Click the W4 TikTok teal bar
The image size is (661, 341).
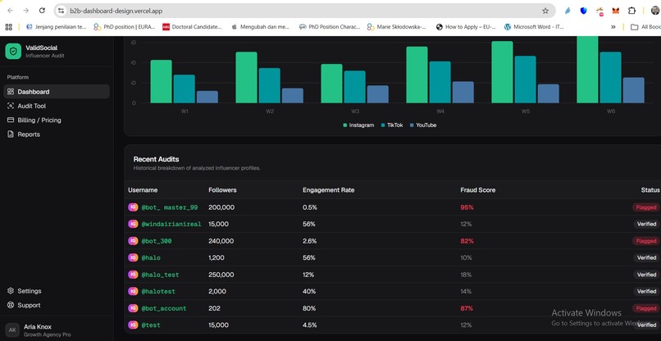[440, 82]
